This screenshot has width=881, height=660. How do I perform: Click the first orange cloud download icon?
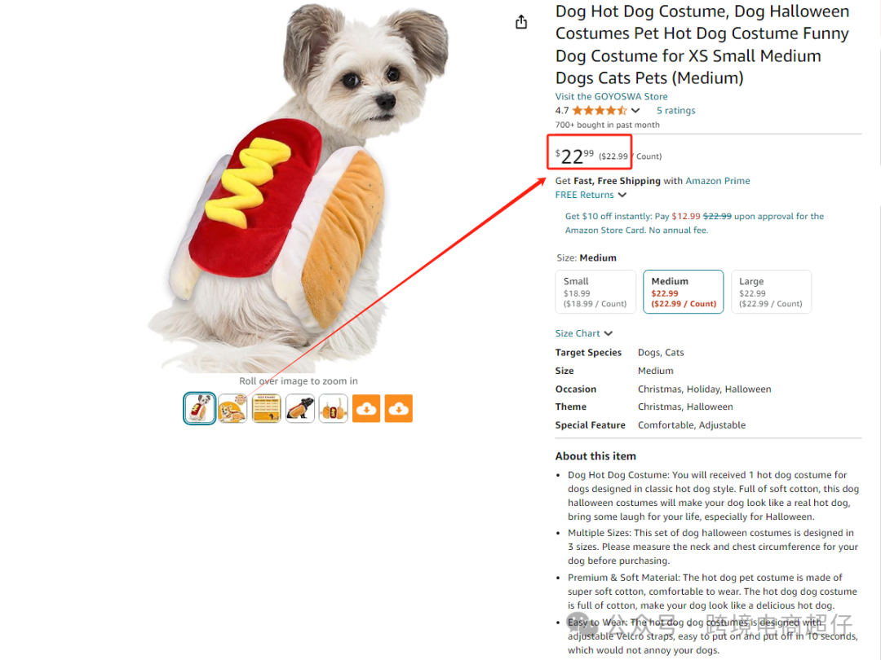[x=366, y=408]
